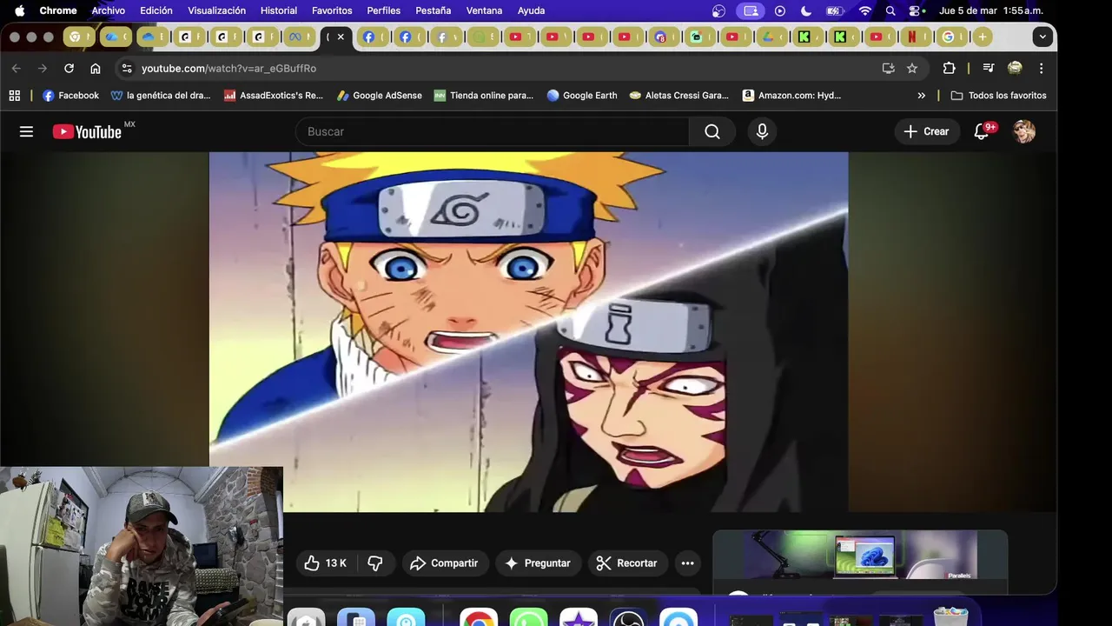Open Parallels recommended video thumbnail
Screen dimensions: 1112x626
pyautogui.click(x=860, y=556)
